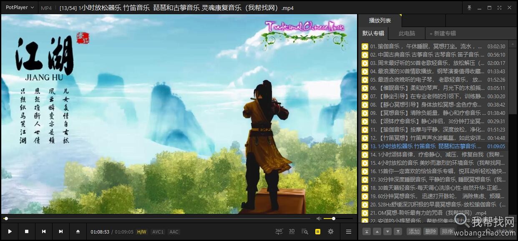518x241 pixels.
Task: Open the hamburger menu in control bar
Action: 349,231
